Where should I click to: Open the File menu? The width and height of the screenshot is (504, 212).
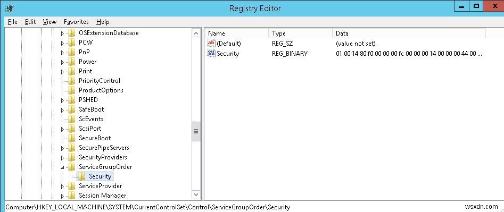13,22
